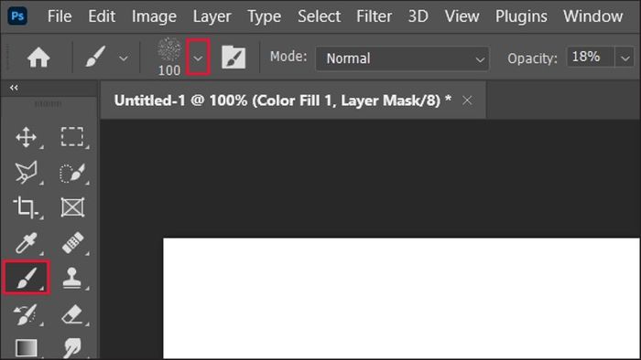Screen dimensions: 641x360
Task: Open the Layer menu
Action: coord(212,16)
